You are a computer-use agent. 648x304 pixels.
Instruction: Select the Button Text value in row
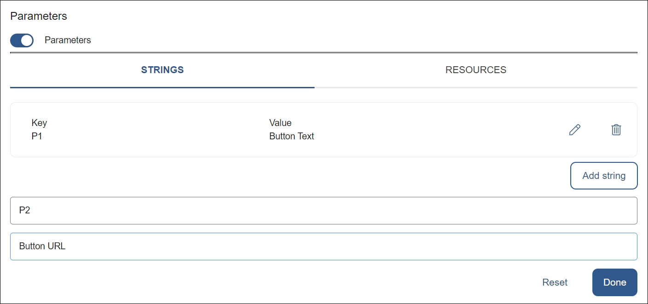tap(292, 136)
